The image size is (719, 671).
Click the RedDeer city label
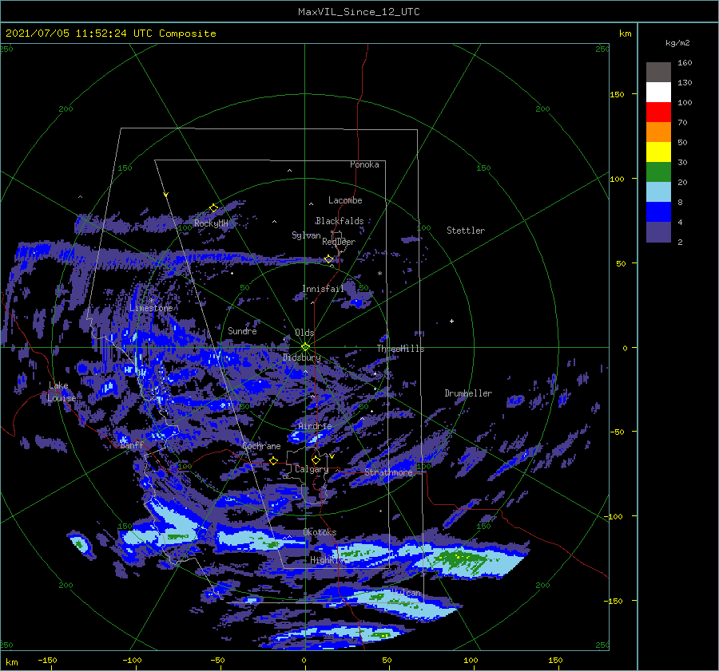point(339,242)
